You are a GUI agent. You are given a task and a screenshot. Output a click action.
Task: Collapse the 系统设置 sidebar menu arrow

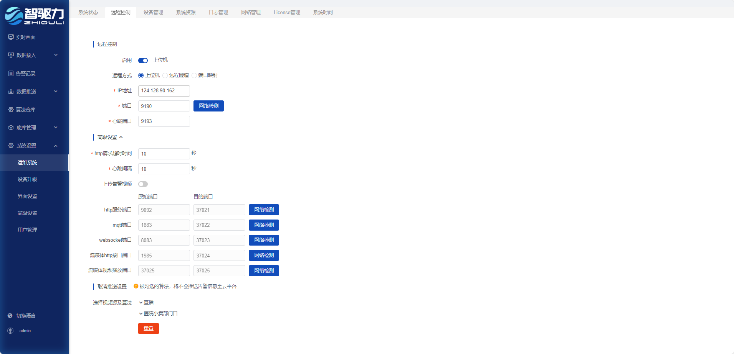tap(56, 146)
